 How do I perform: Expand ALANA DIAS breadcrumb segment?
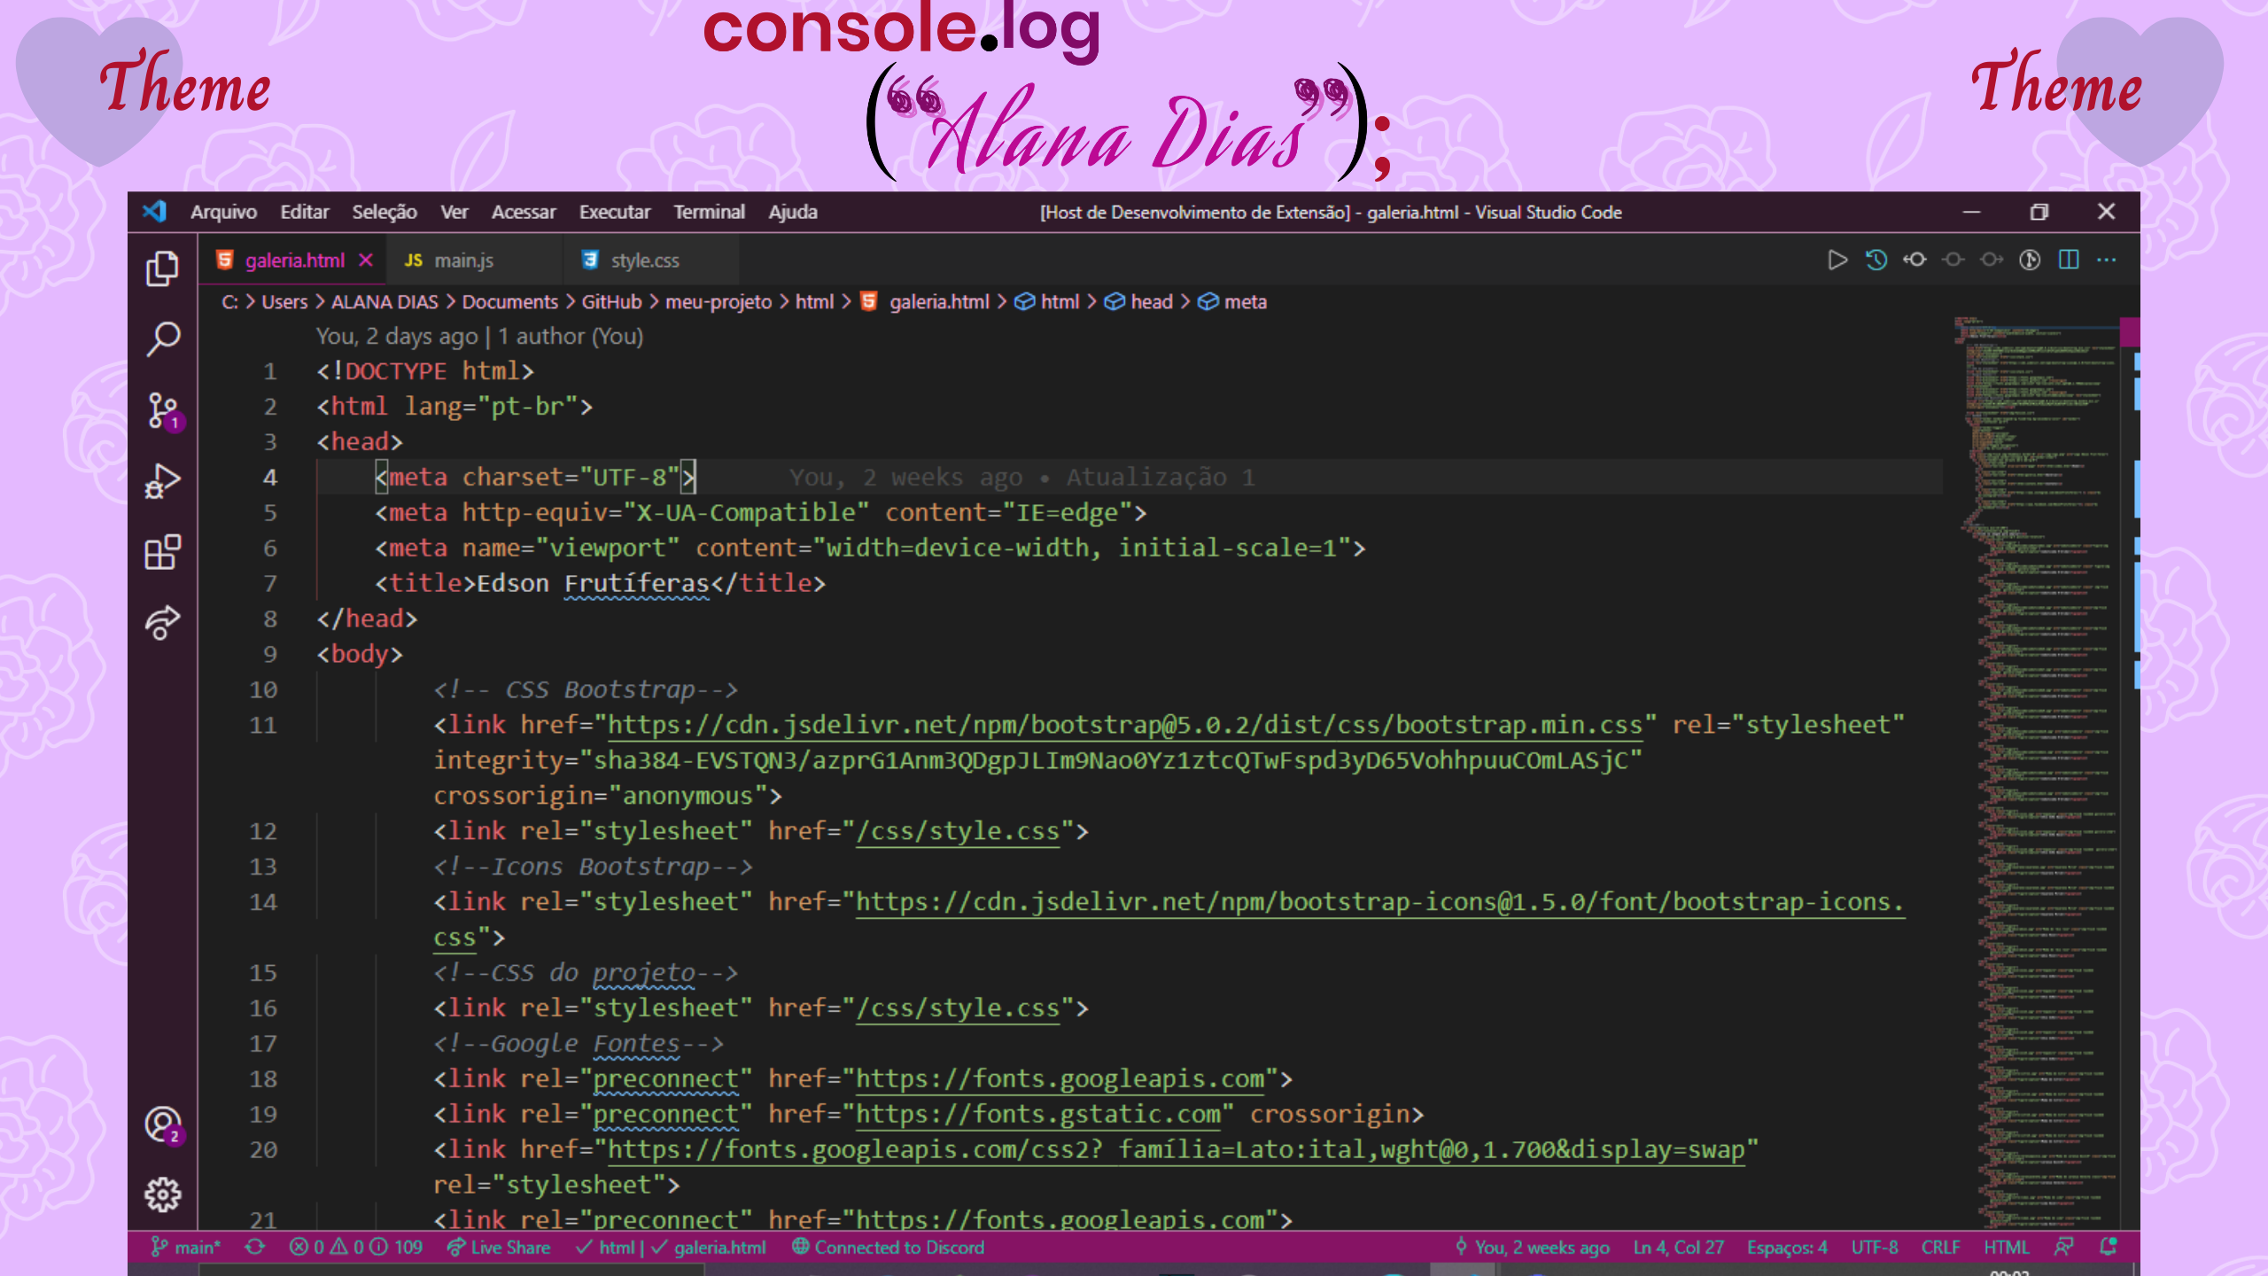click(384, 302)
